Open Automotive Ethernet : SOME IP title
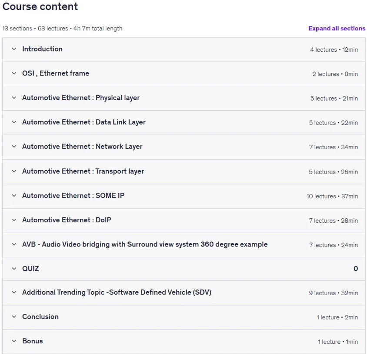 tap(73, 195)
